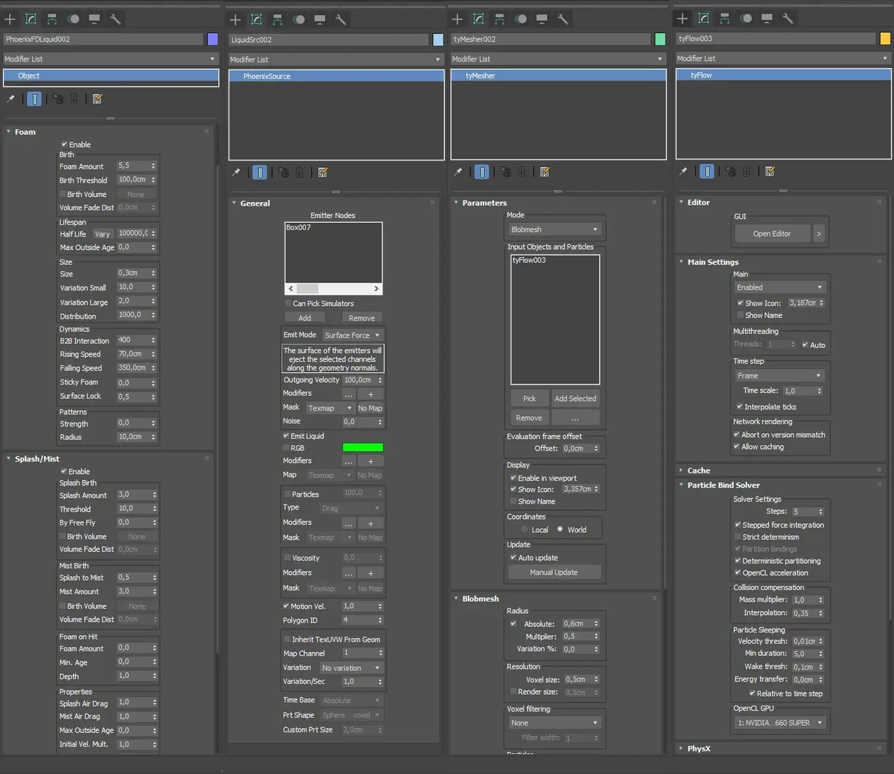Click the trash icon below the Object stack

click(x=74, y=99)
